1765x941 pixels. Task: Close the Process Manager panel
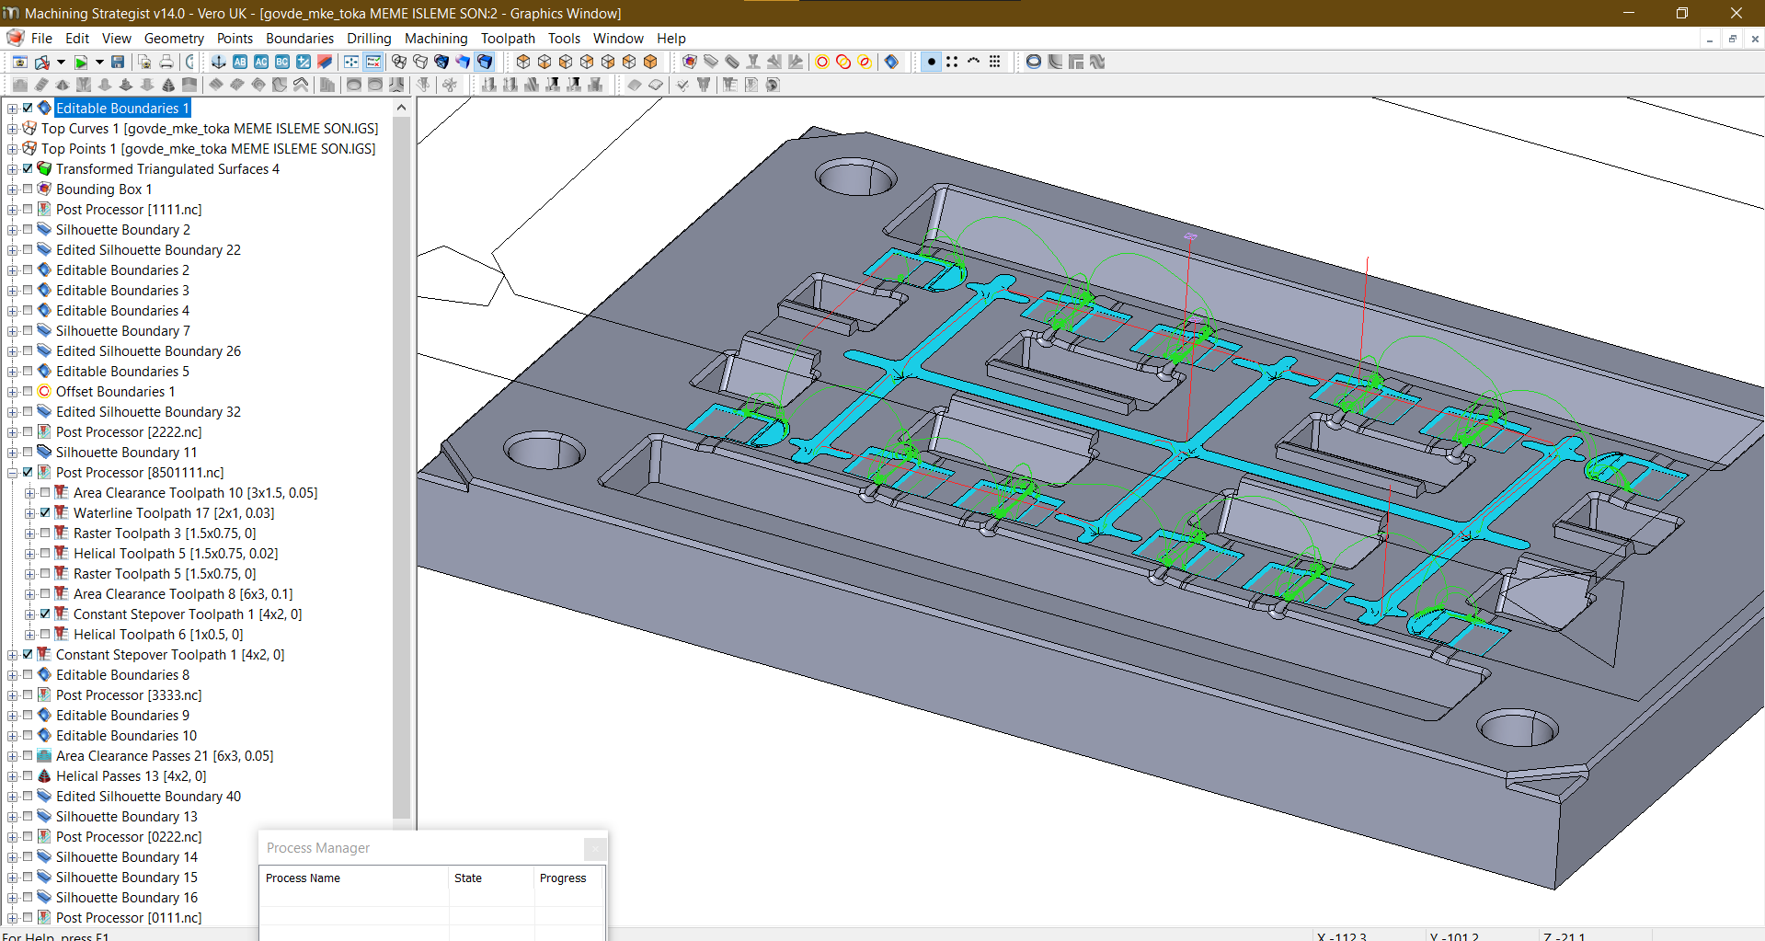tap(595, 848)
